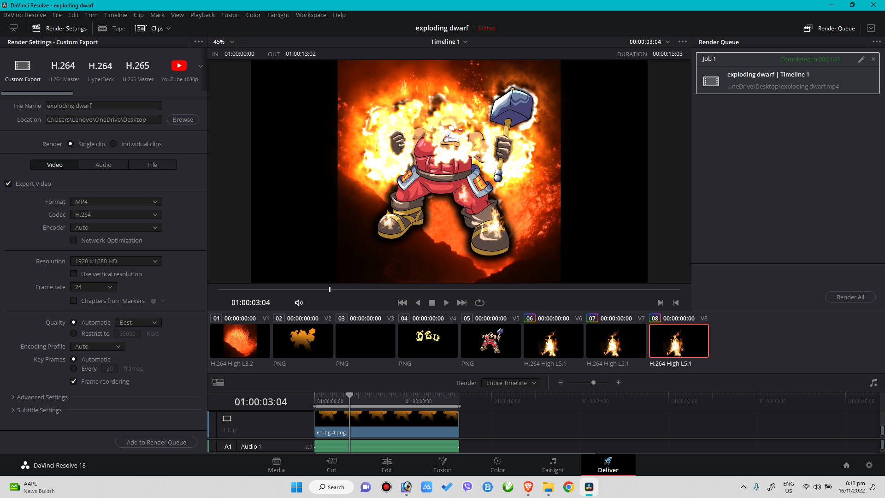Viewport: 885px width, 498px height.
Task: Open Render range Entire Timeline dropdown
Action: (x=511, y=383)
